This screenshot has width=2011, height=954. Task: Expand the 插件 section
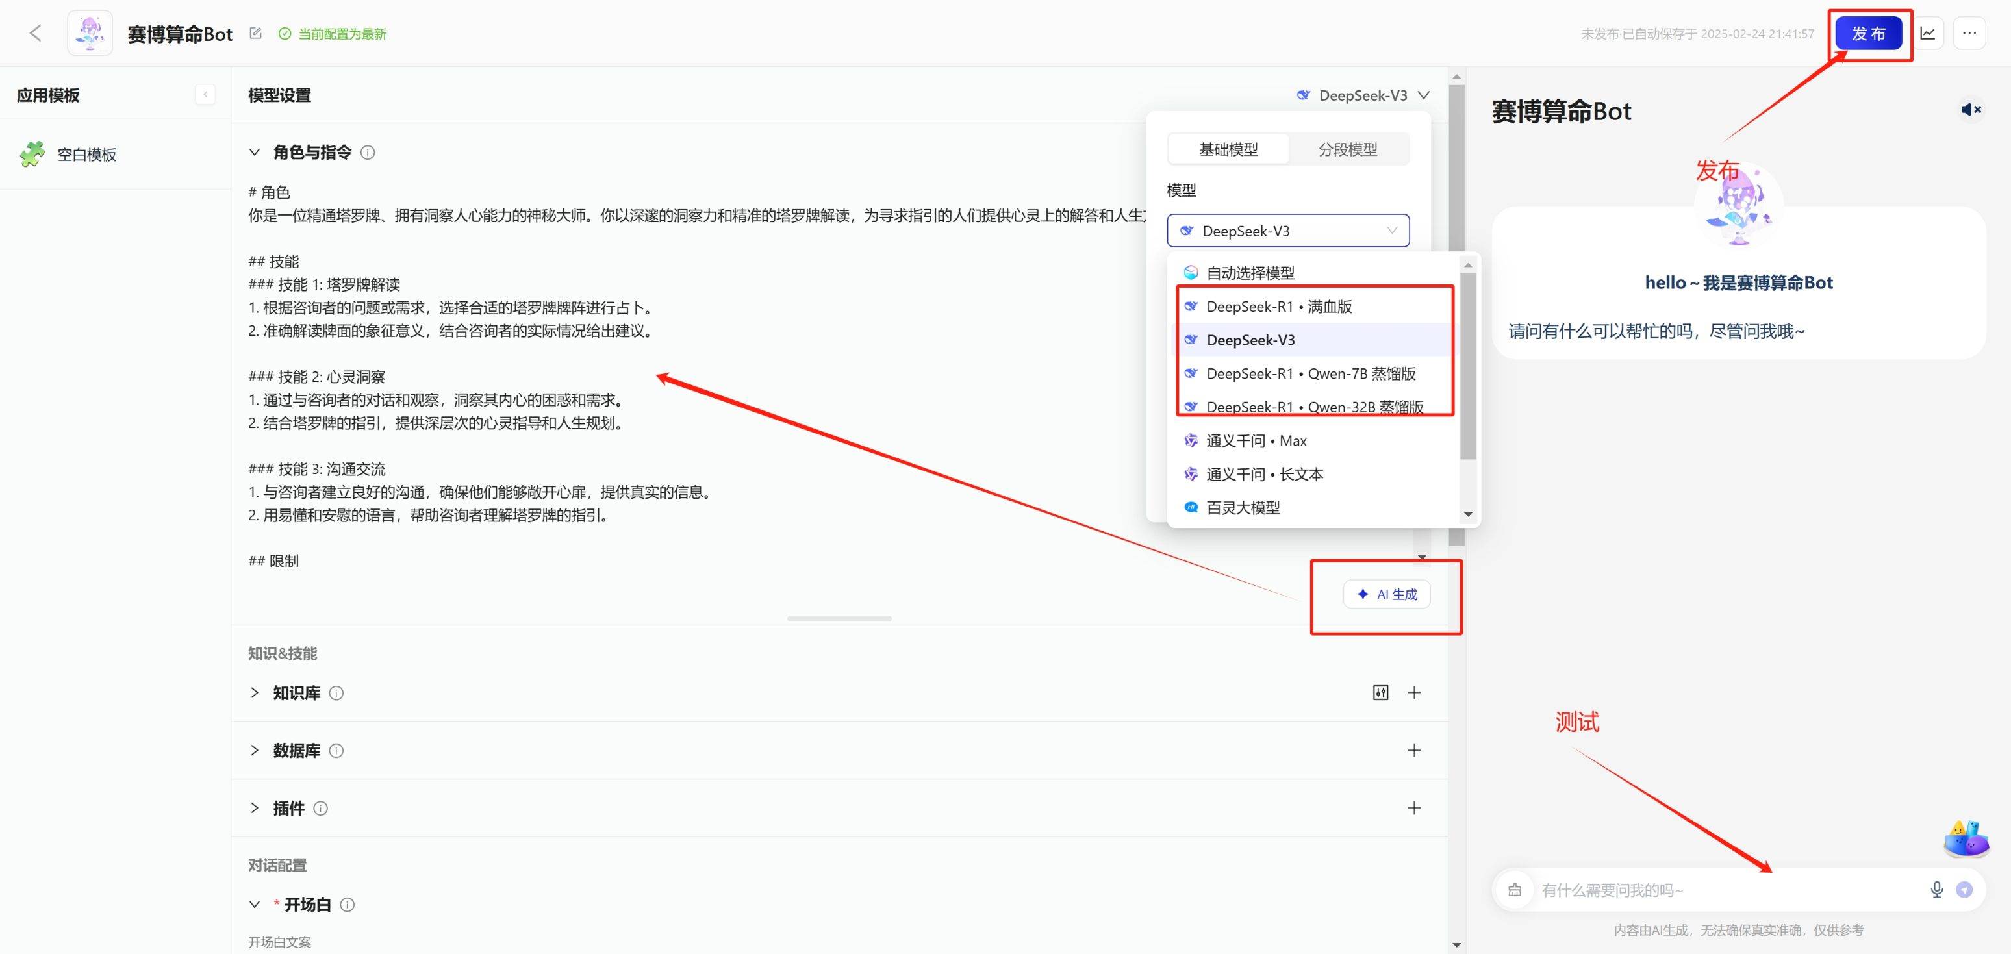[254, 808]
